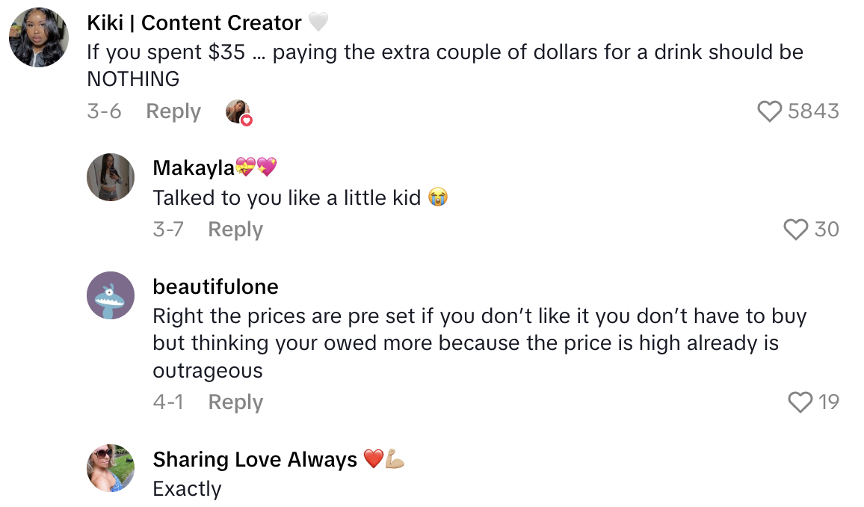Open Kiki's profile picture
The height and width of the screenshot is (507, 864).
tap(39, 37)
